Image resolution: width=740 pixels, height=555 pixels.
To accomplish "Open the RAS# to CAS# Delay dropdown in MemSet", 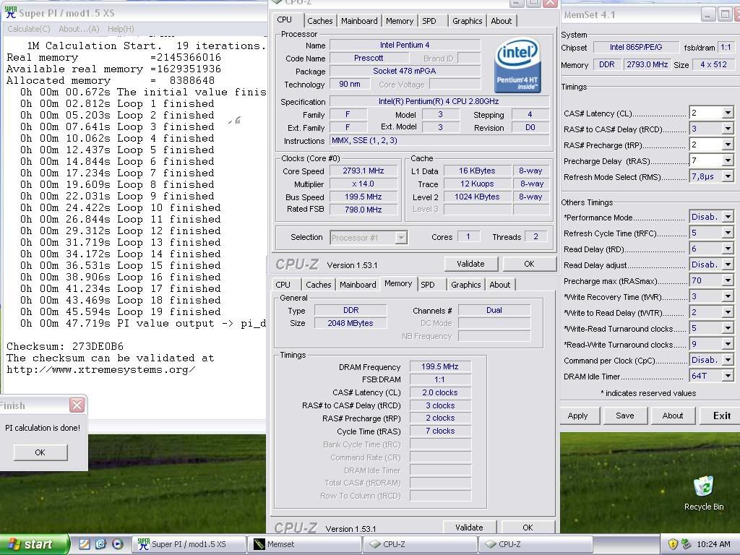I will tap(728, 129).
